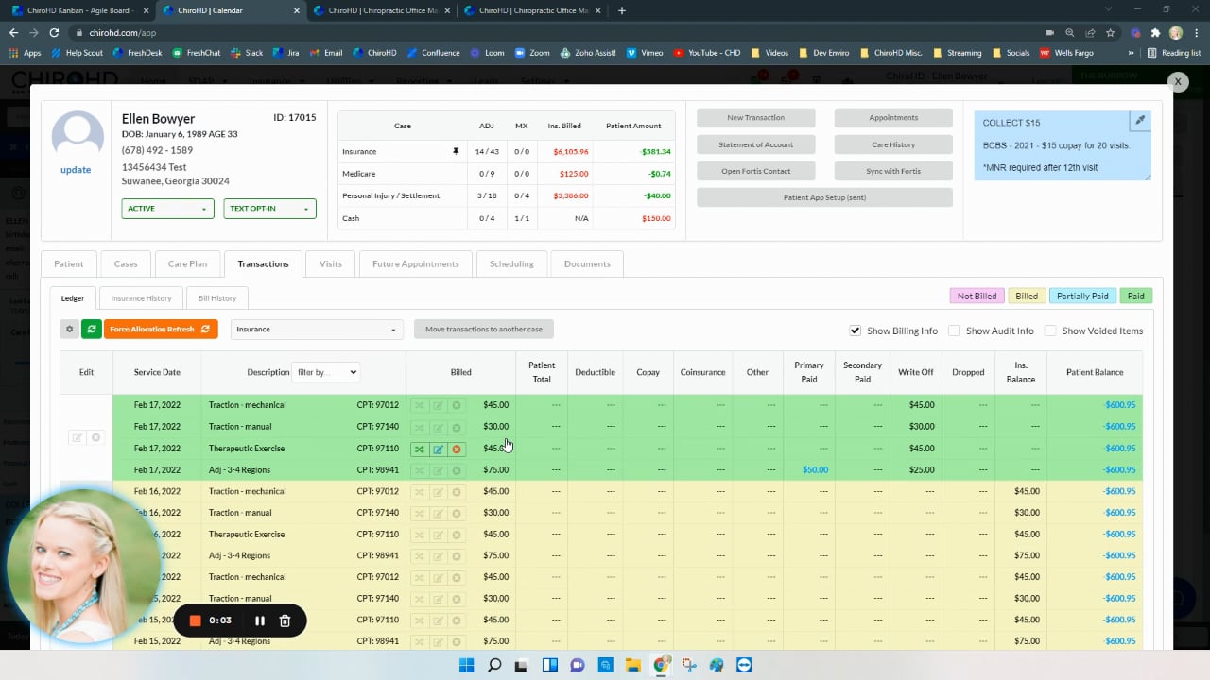Screen dimensions: 1210x680
Task: Click the void icon in the Edit column
Action: click(x=95, y=437)
